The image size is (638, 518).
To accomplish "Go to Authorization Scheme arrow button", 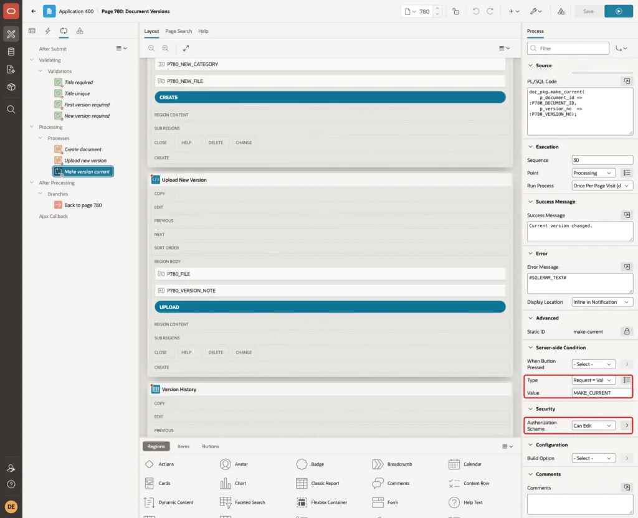I will 627,426.
